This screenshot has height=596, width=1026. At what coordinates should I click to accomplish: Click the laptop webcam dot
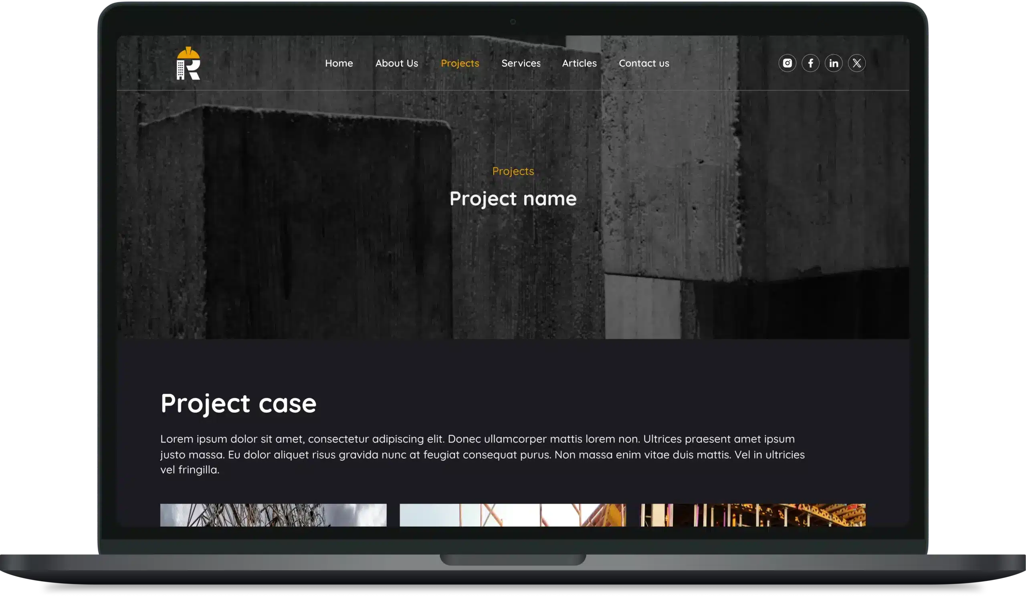[x=513, y=22]
